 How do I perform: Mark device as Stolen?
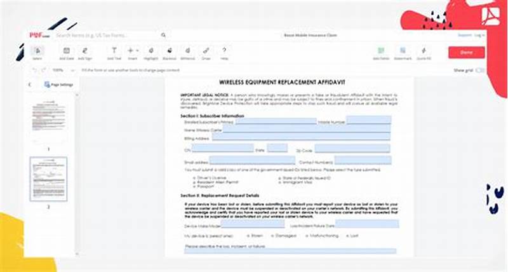(255, 236)
